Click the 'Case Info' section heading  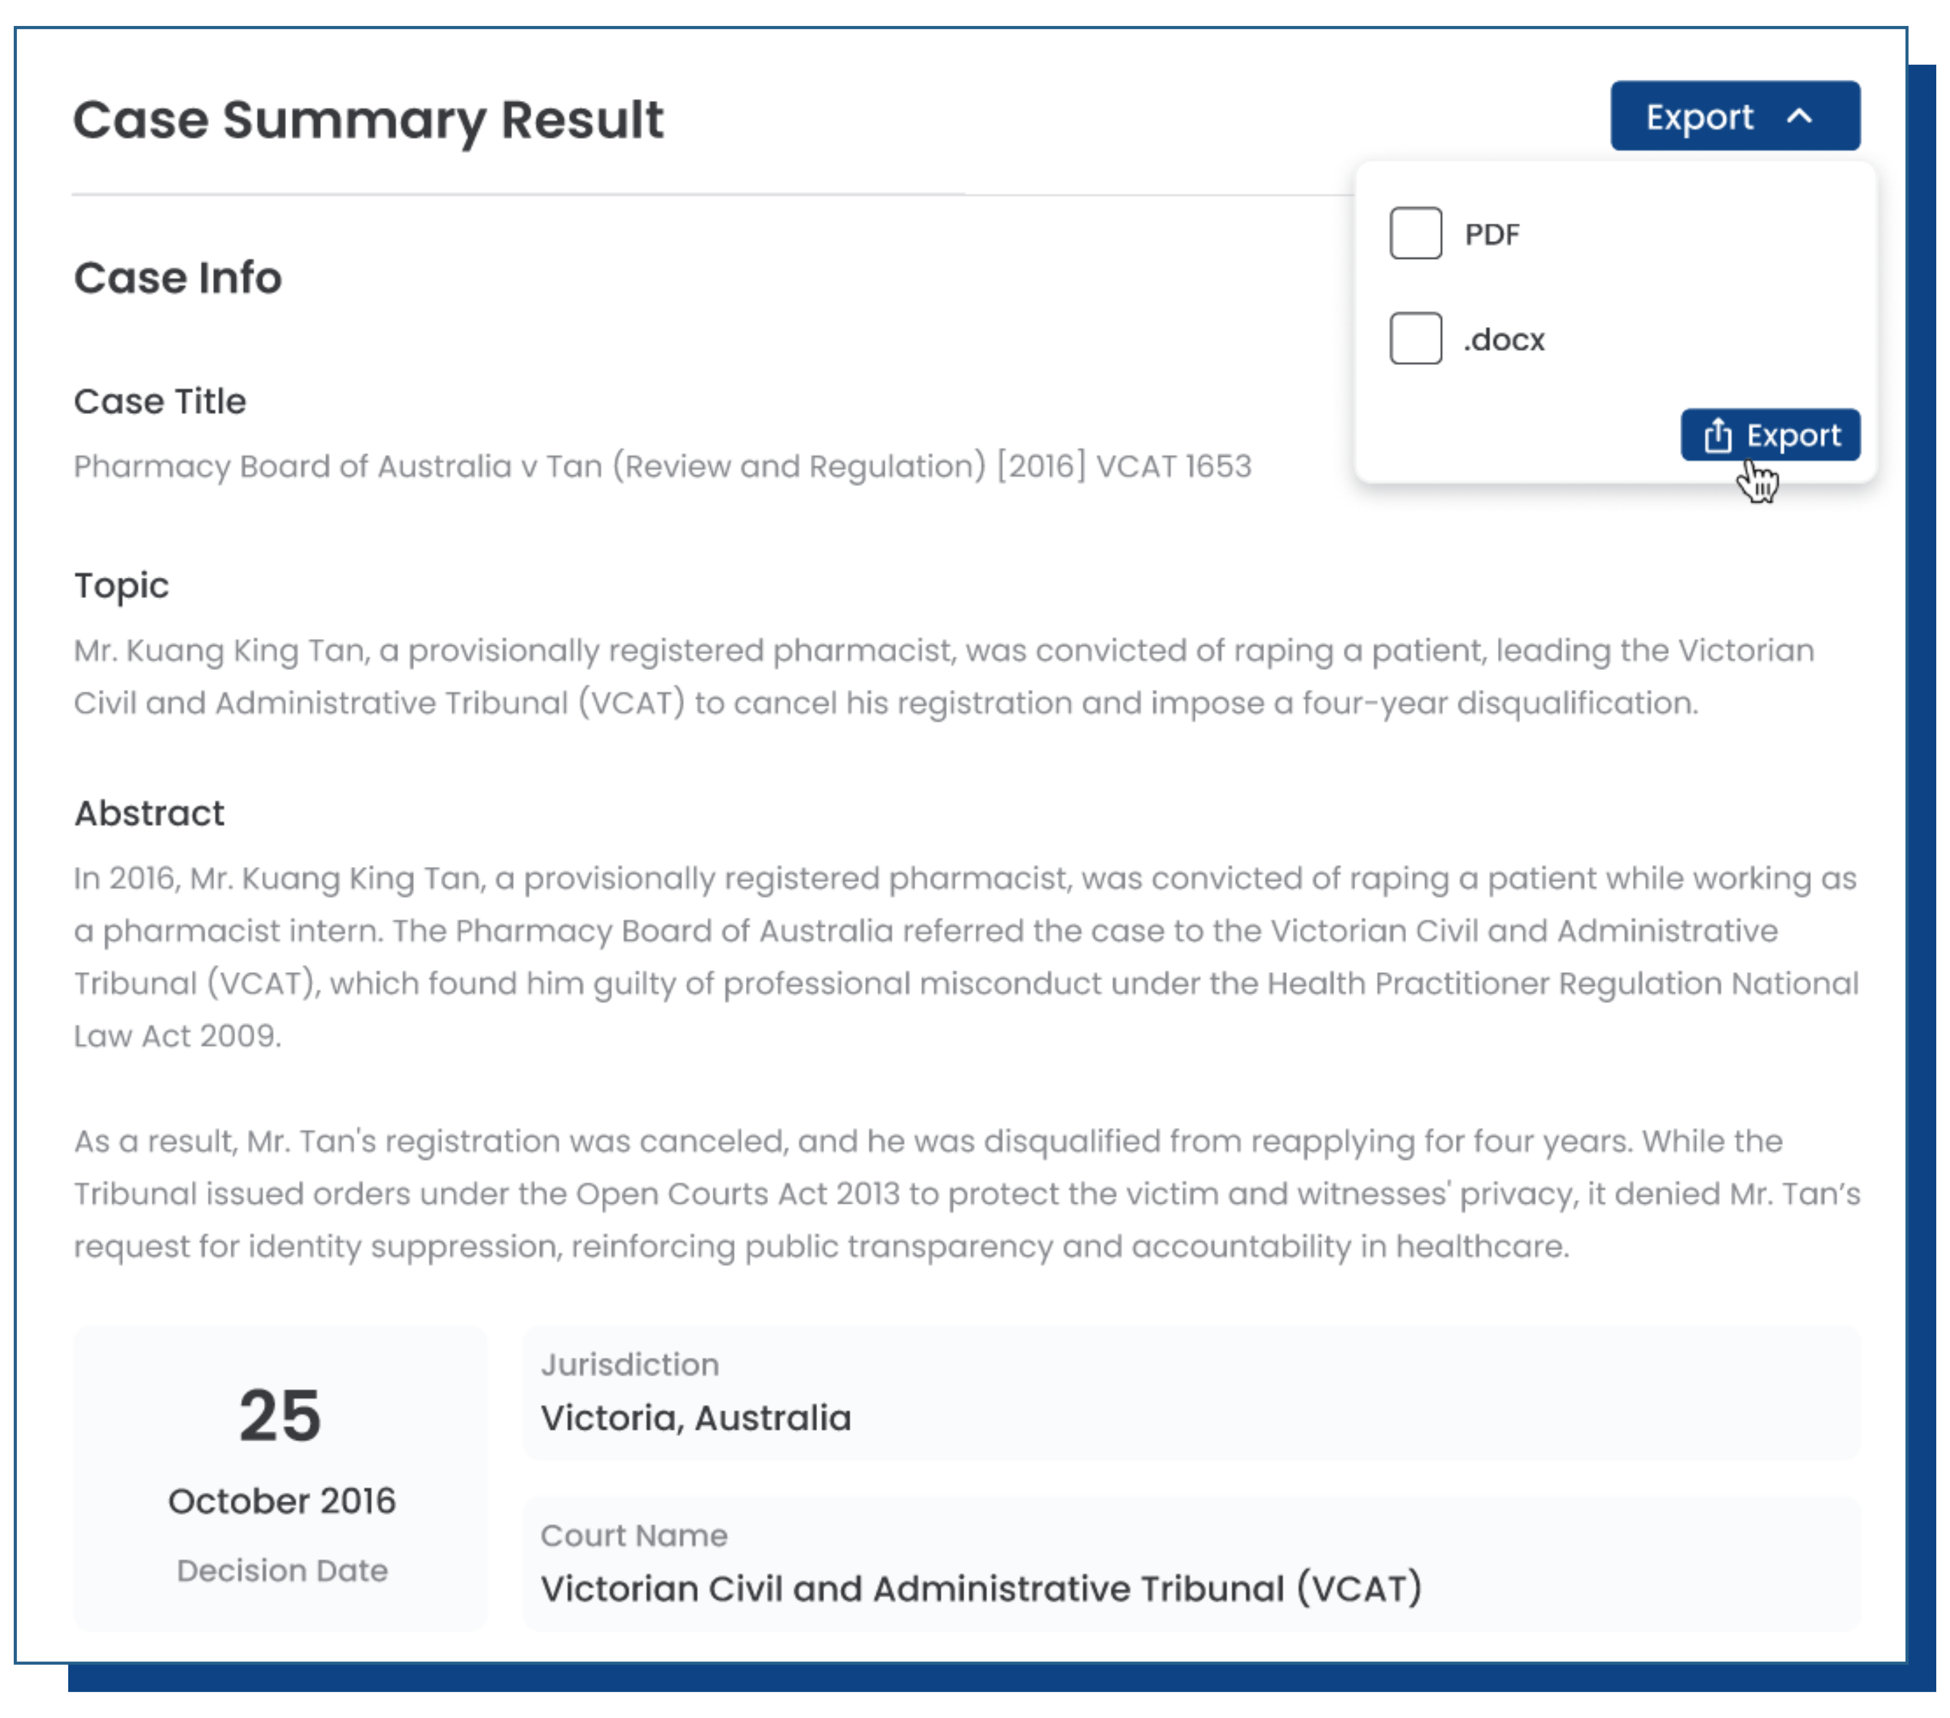[178, 278]
